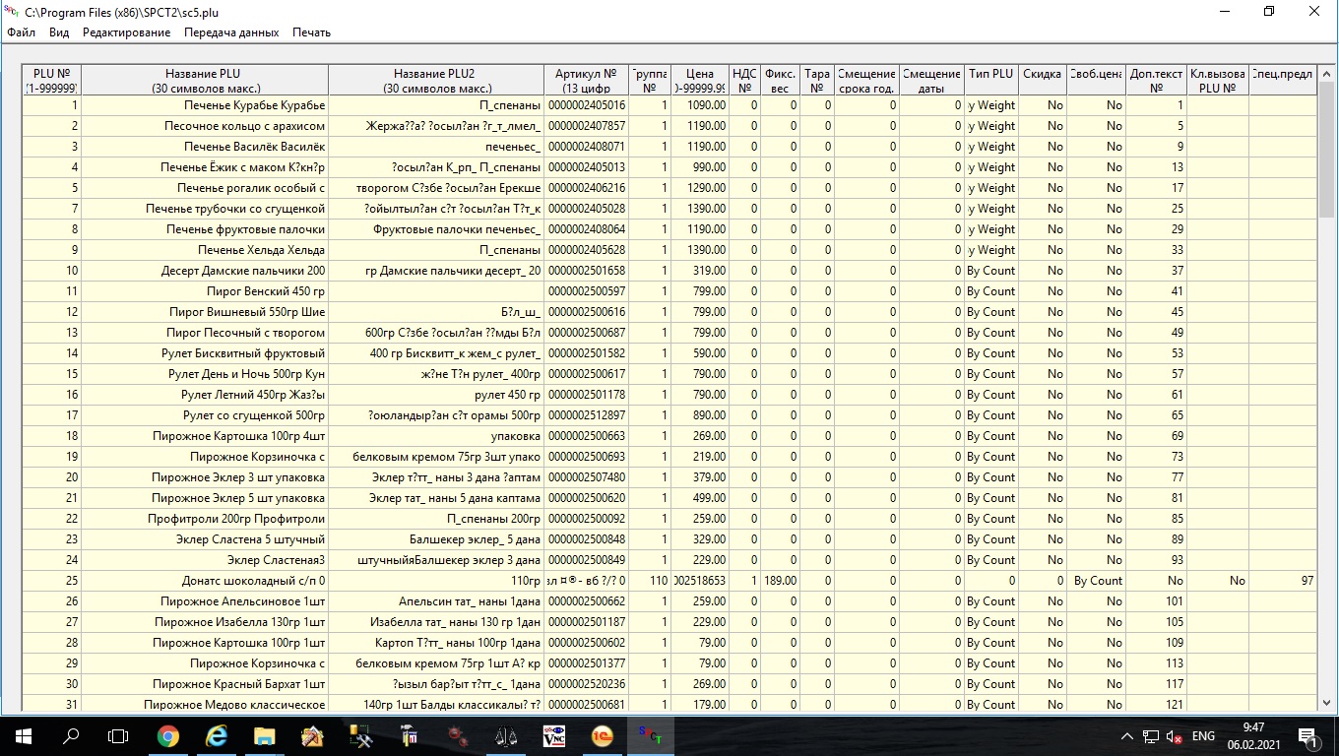
Task: Open the Редактирование menu
Action: click(126, 32)
